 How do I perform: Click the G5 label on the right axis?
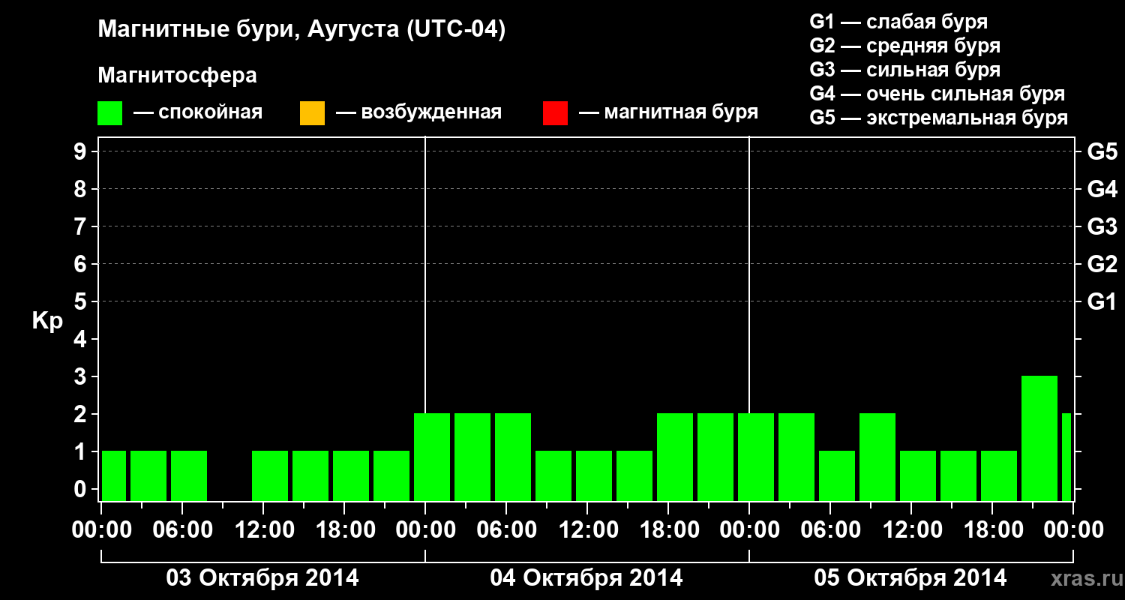1102,151
